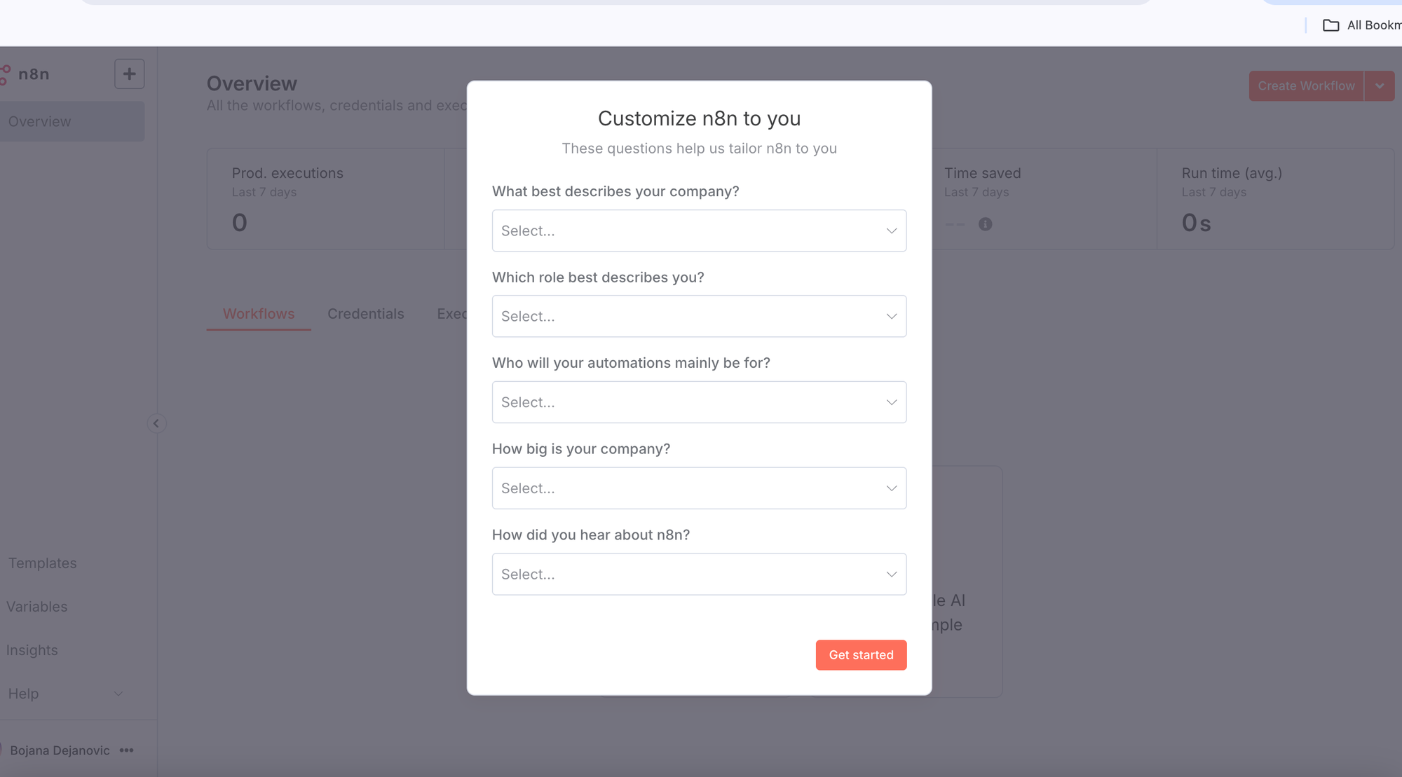Open the company size dropdown

pyautogui.click(x=699, y=488)
